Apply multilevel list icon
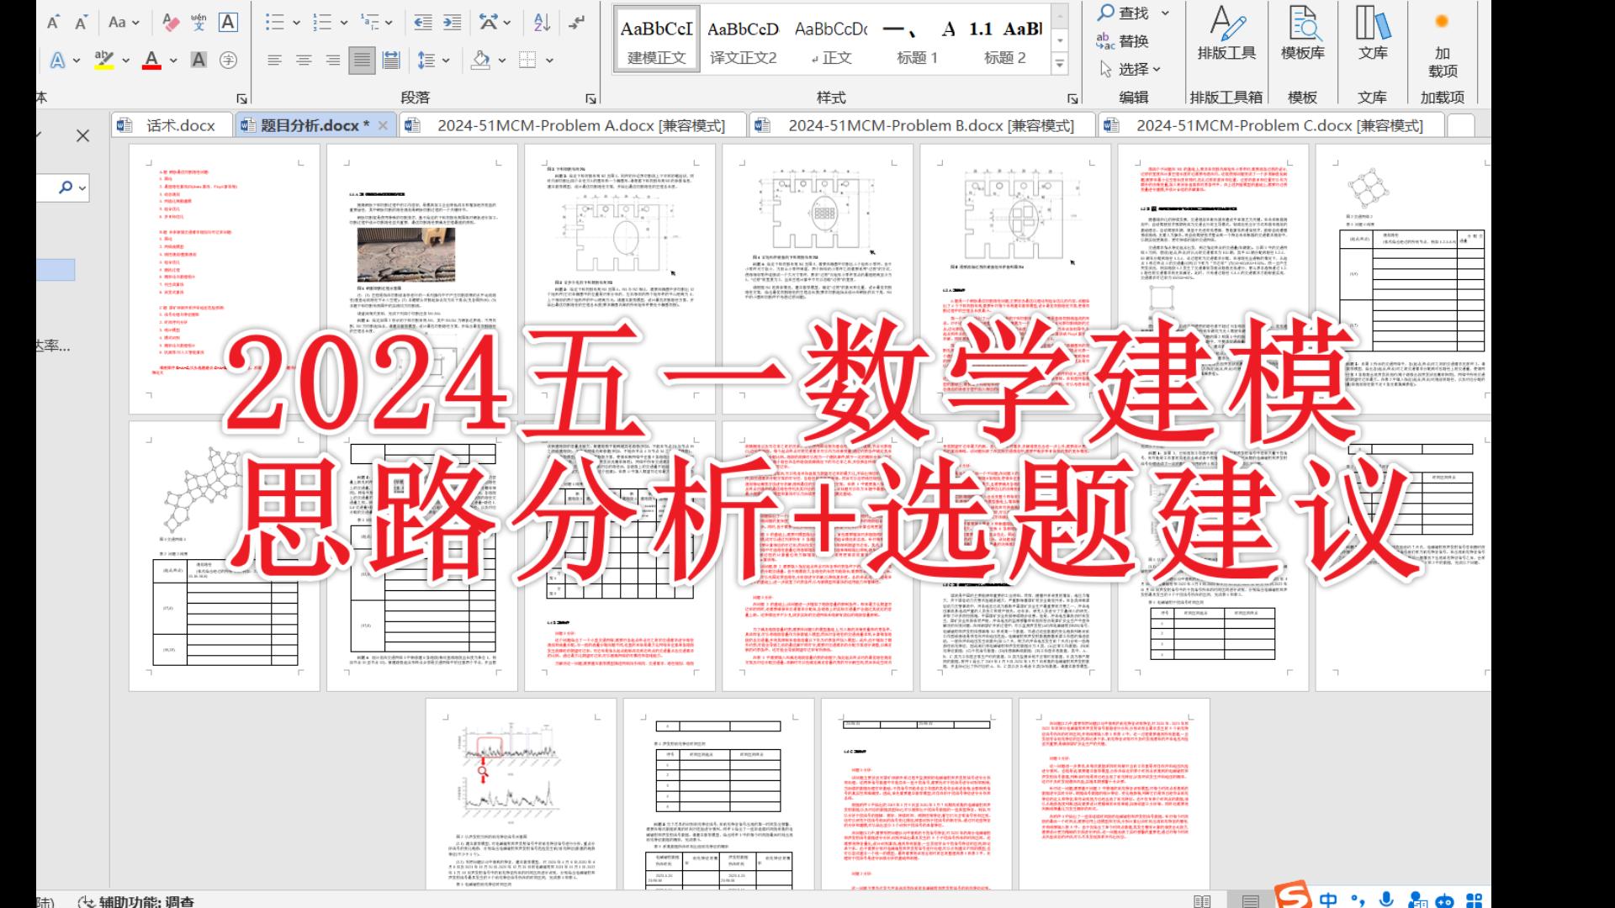1615x908 pixels. pyautogui.click(x=368, y=23)
